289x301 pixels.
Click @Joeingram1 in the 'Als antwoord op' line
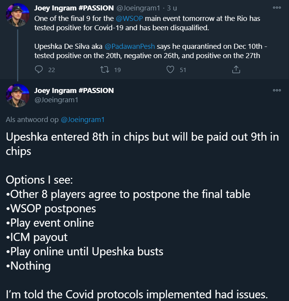point(83,120)
